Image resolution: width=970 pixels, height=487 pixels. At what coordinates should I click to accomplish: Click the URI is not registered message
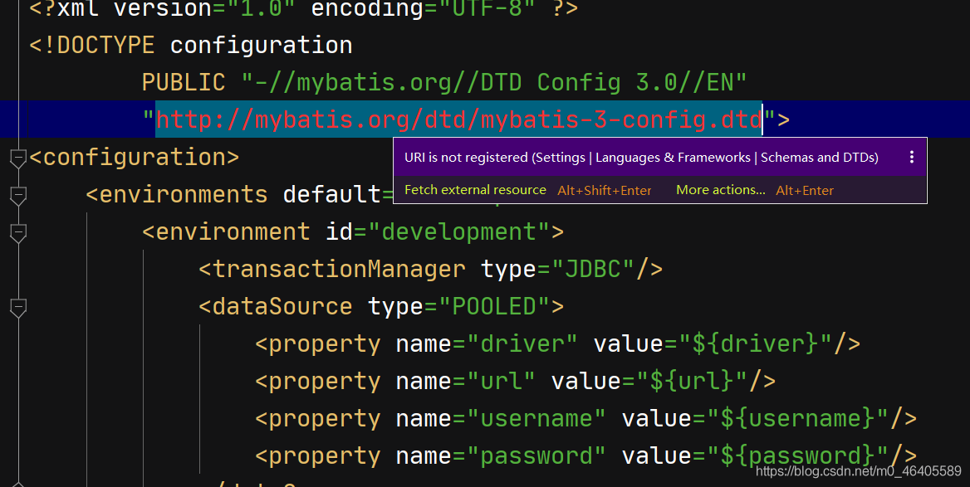pos(641,158)
